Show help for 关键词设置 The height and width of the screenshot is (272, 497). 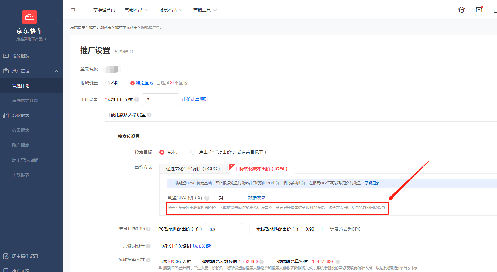point(148,246)
